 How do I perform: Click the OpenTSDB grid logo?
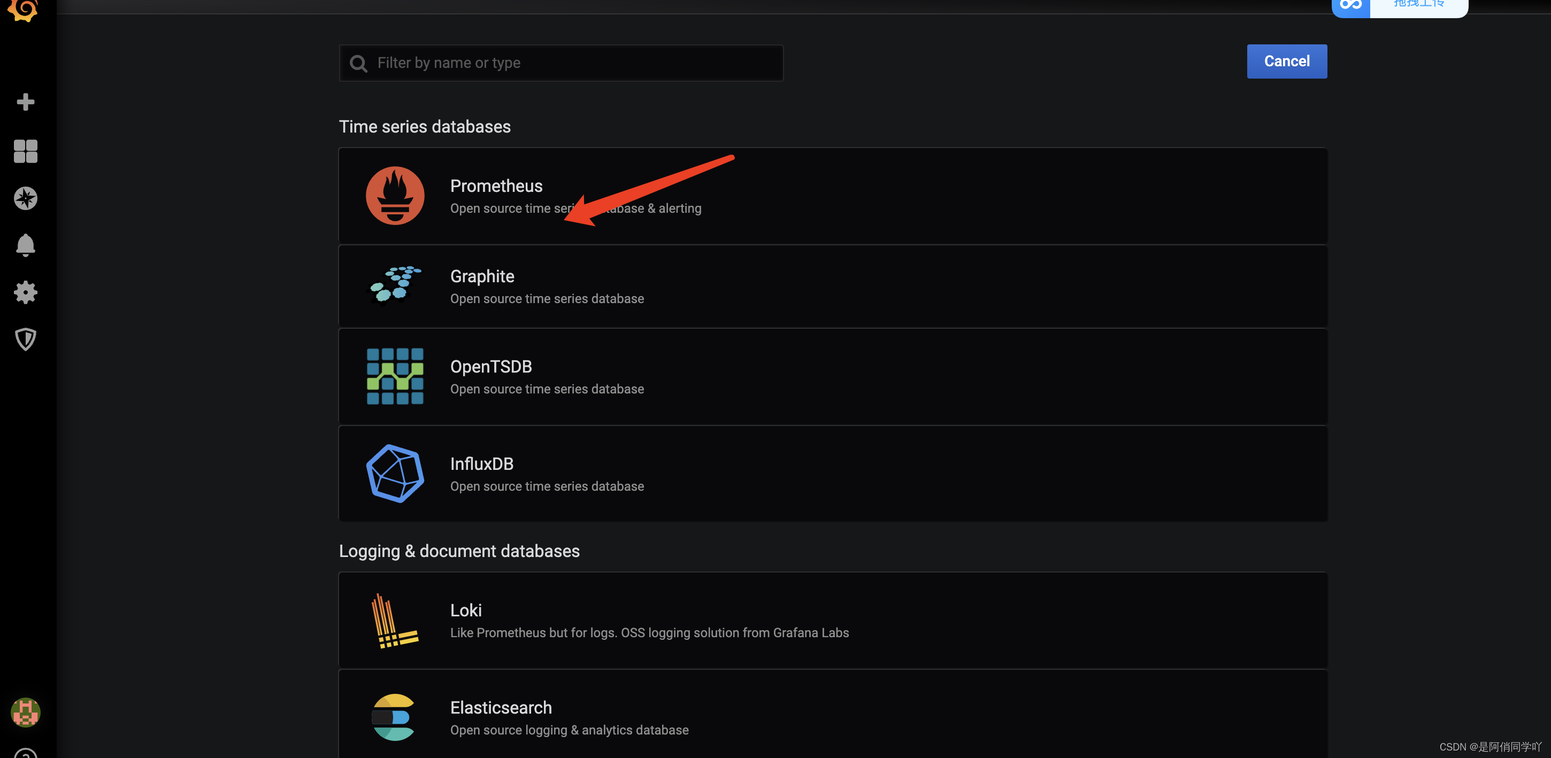tap(395, 376)
